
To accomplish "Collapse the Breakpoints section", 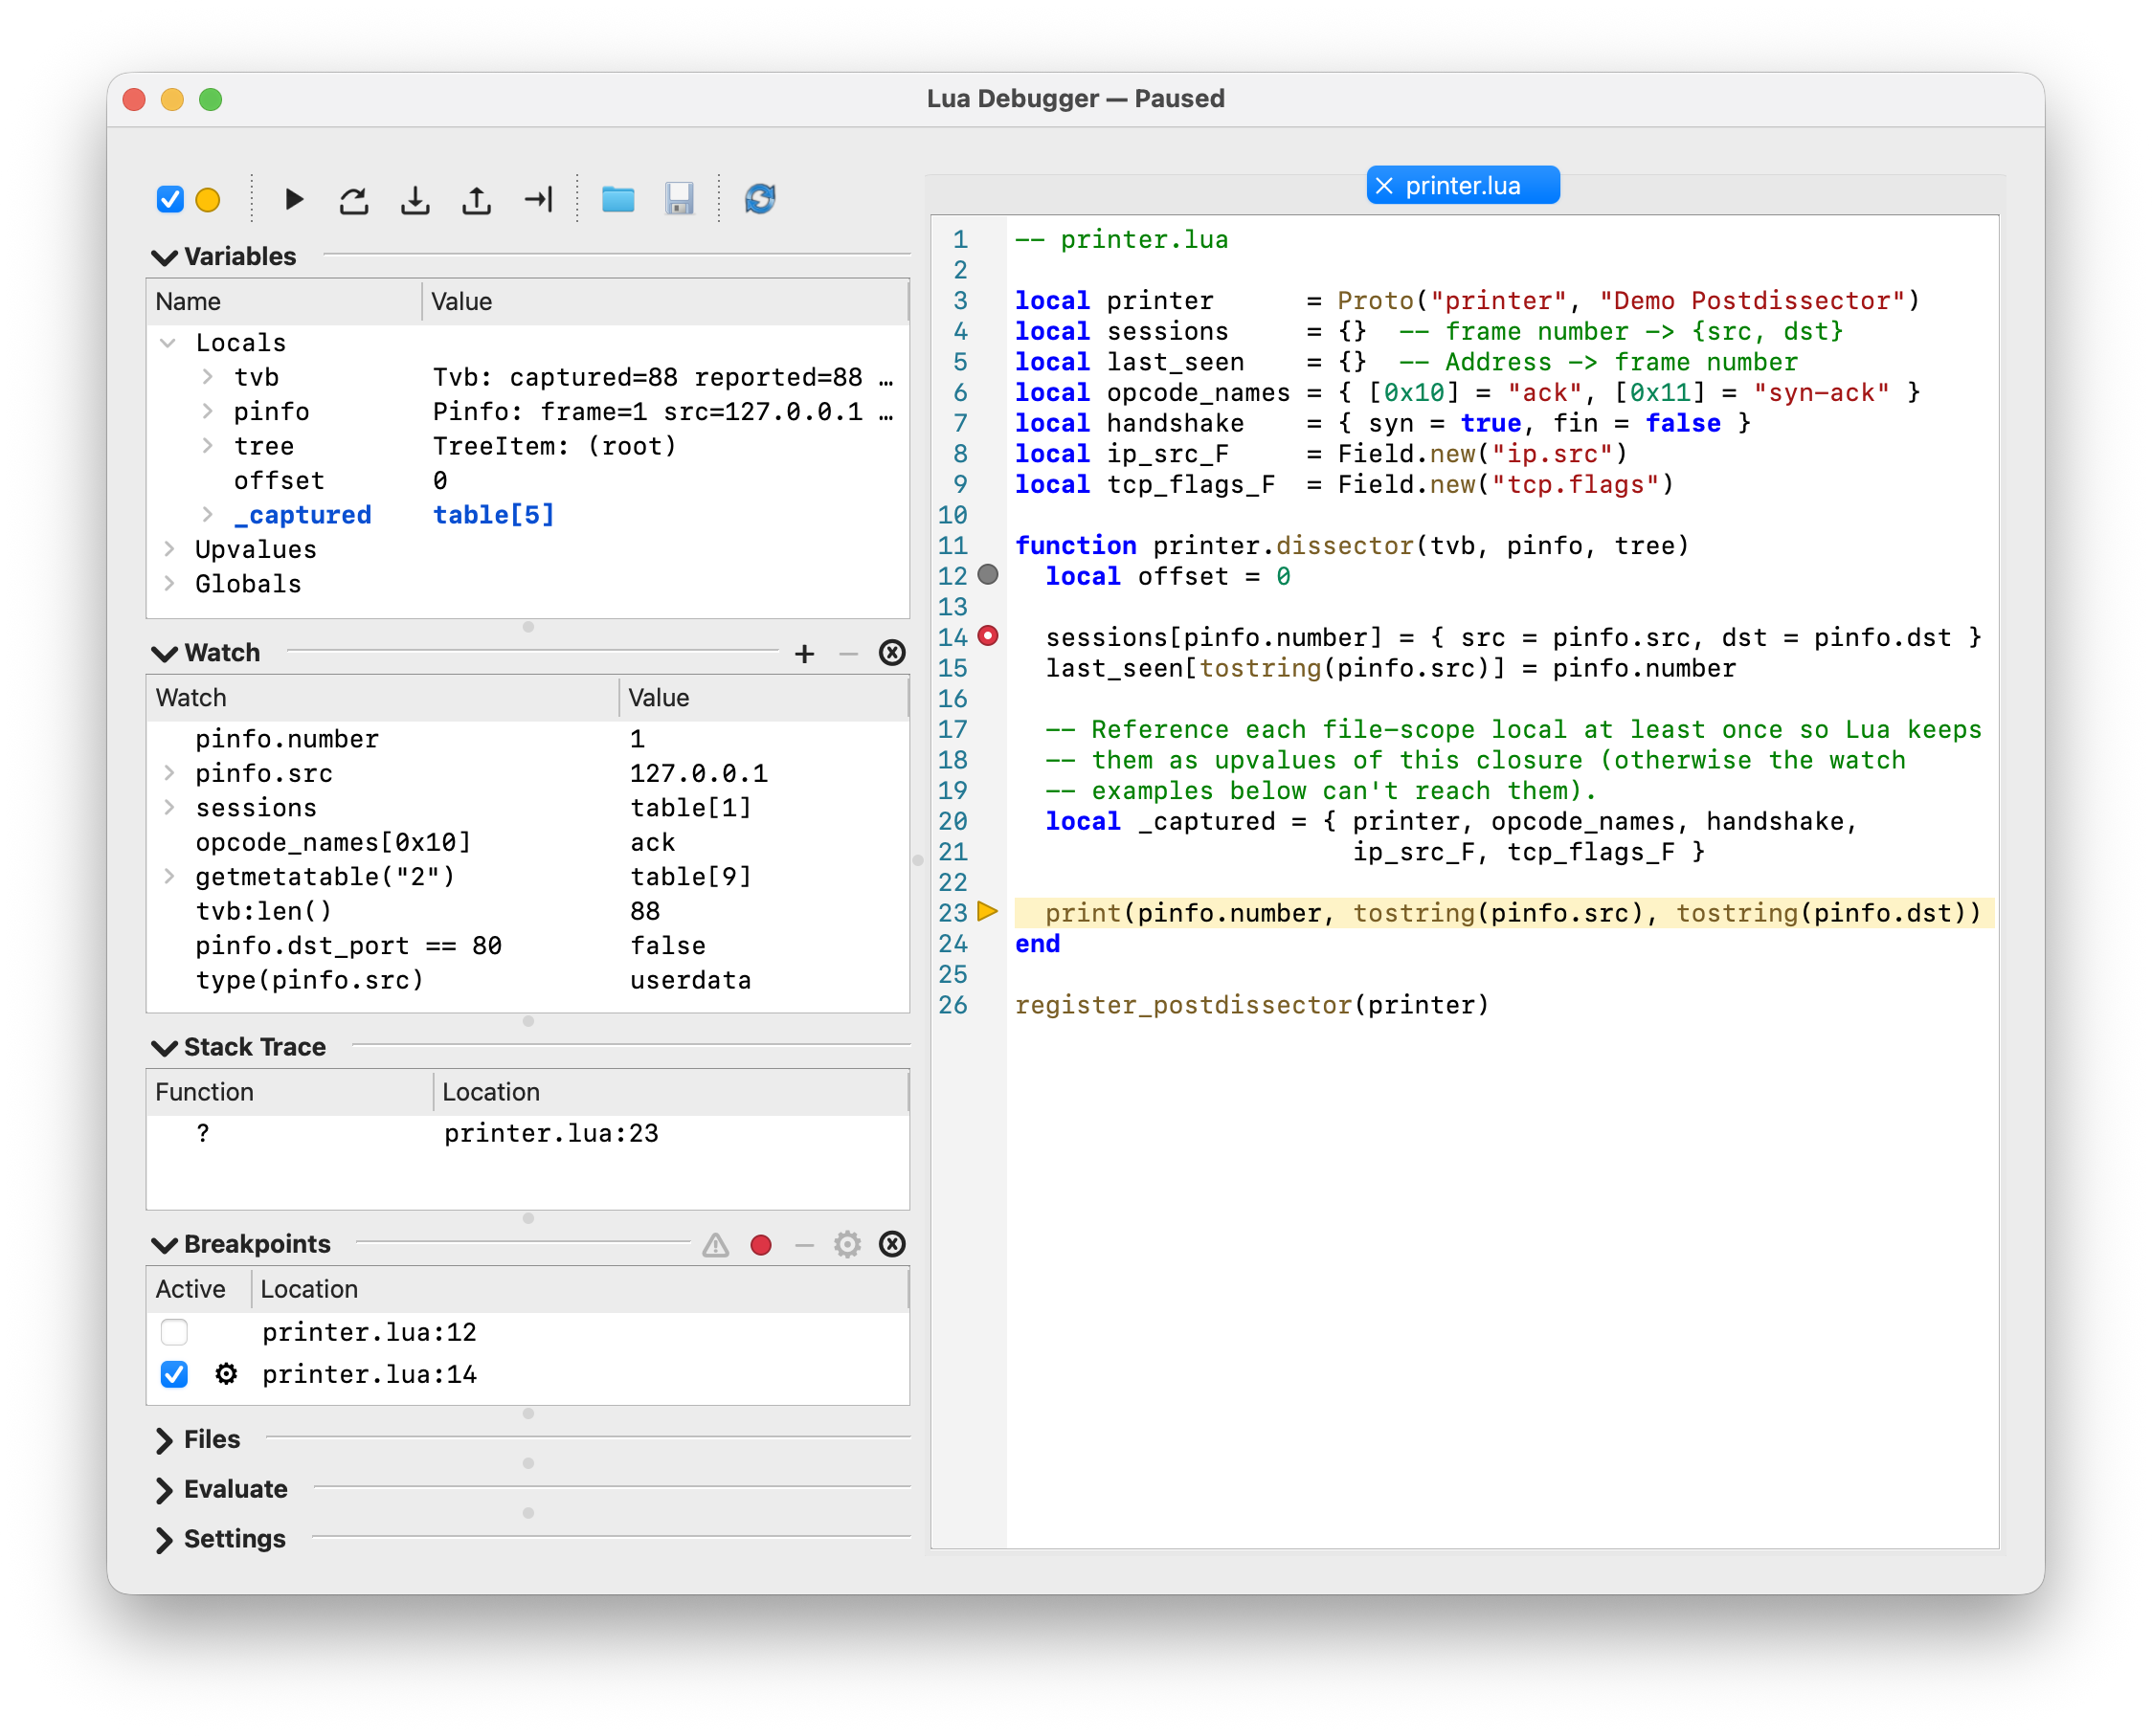I will click(164, 1245).
